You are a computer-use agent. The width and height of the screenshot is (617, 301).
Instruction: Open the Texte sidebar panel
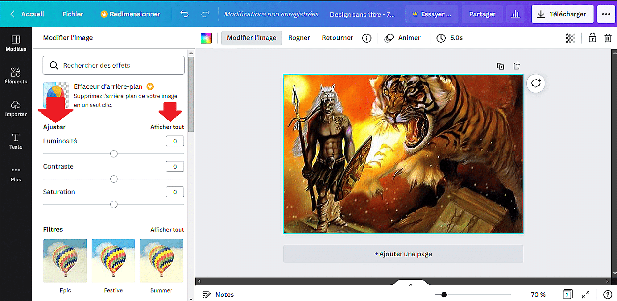pyautogui.click(x=16, y=141)
